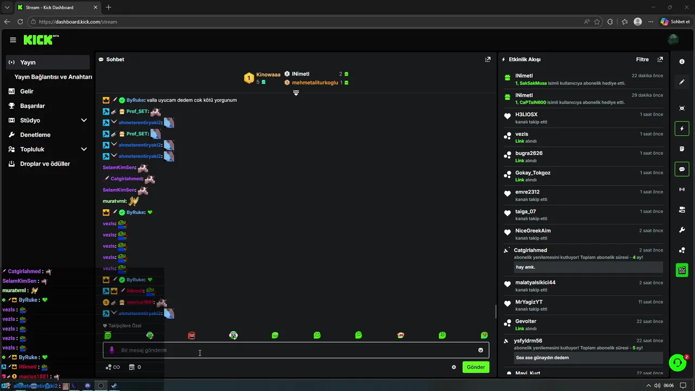Open browser more options ellipsis menu
This screenshot has width=695, height=391.
[650, 22]
